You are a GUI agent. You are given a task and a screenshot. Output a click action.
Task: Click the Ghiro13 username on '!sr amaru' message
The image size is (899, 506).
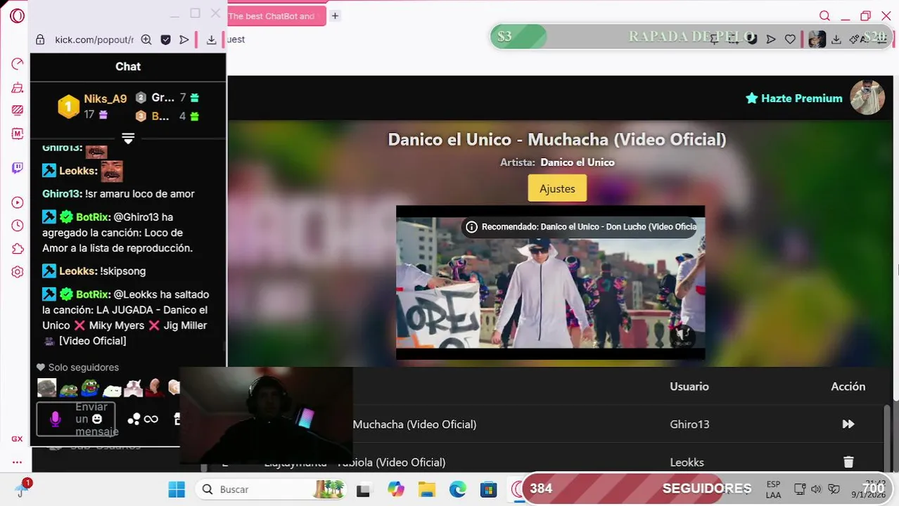[x=61, y=193]
